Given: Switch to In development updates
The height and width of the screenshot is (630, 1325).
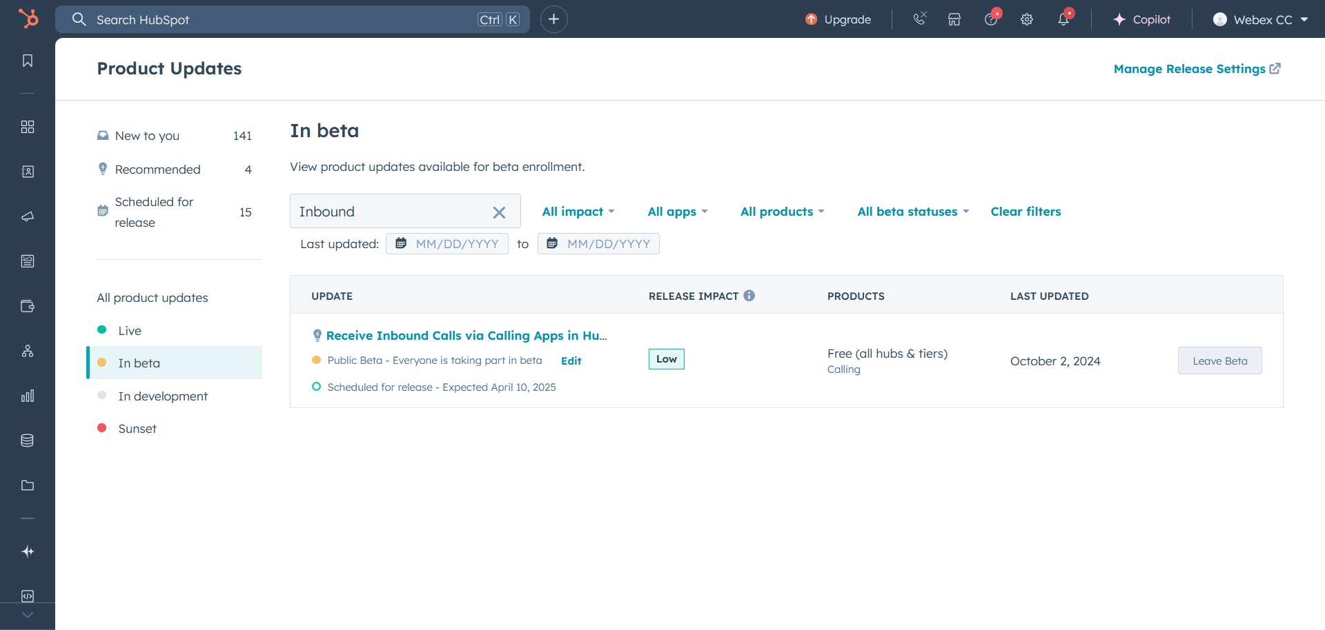Looking at the screenshot, I should coord(162,396).
